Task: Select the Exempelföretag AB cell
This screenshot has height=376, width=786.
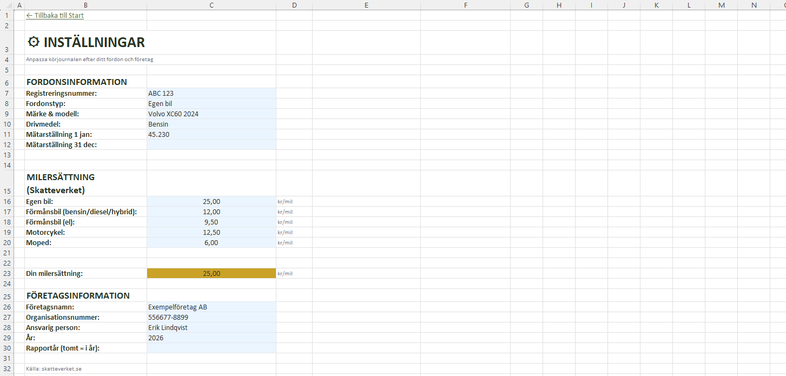Action: pos(212,307)
